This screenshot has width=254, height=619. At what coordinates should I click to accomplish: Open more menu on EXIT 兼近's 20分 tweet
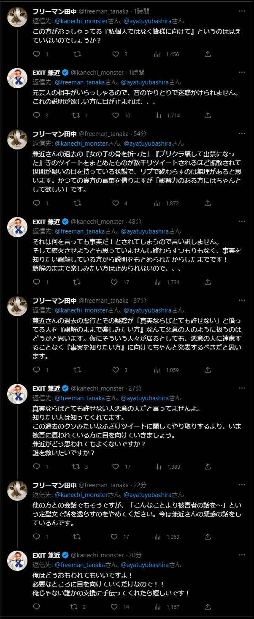point(241,555)
